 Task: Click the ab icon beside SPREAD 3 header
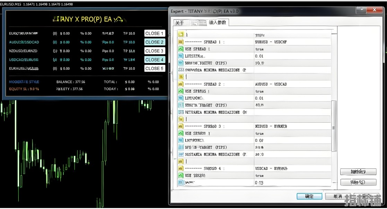tap(181, 127)
